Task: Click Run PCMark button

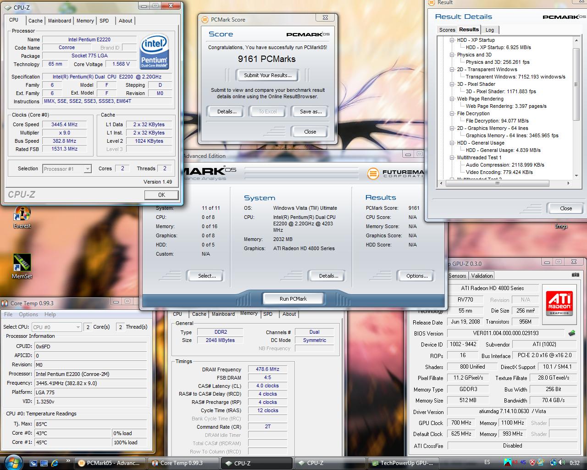Action: tap(293, 299)
